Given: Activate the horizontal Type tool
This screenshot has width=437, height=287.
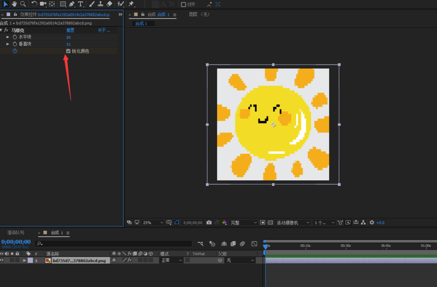Looking at the screenshot, I should [81, 4].
